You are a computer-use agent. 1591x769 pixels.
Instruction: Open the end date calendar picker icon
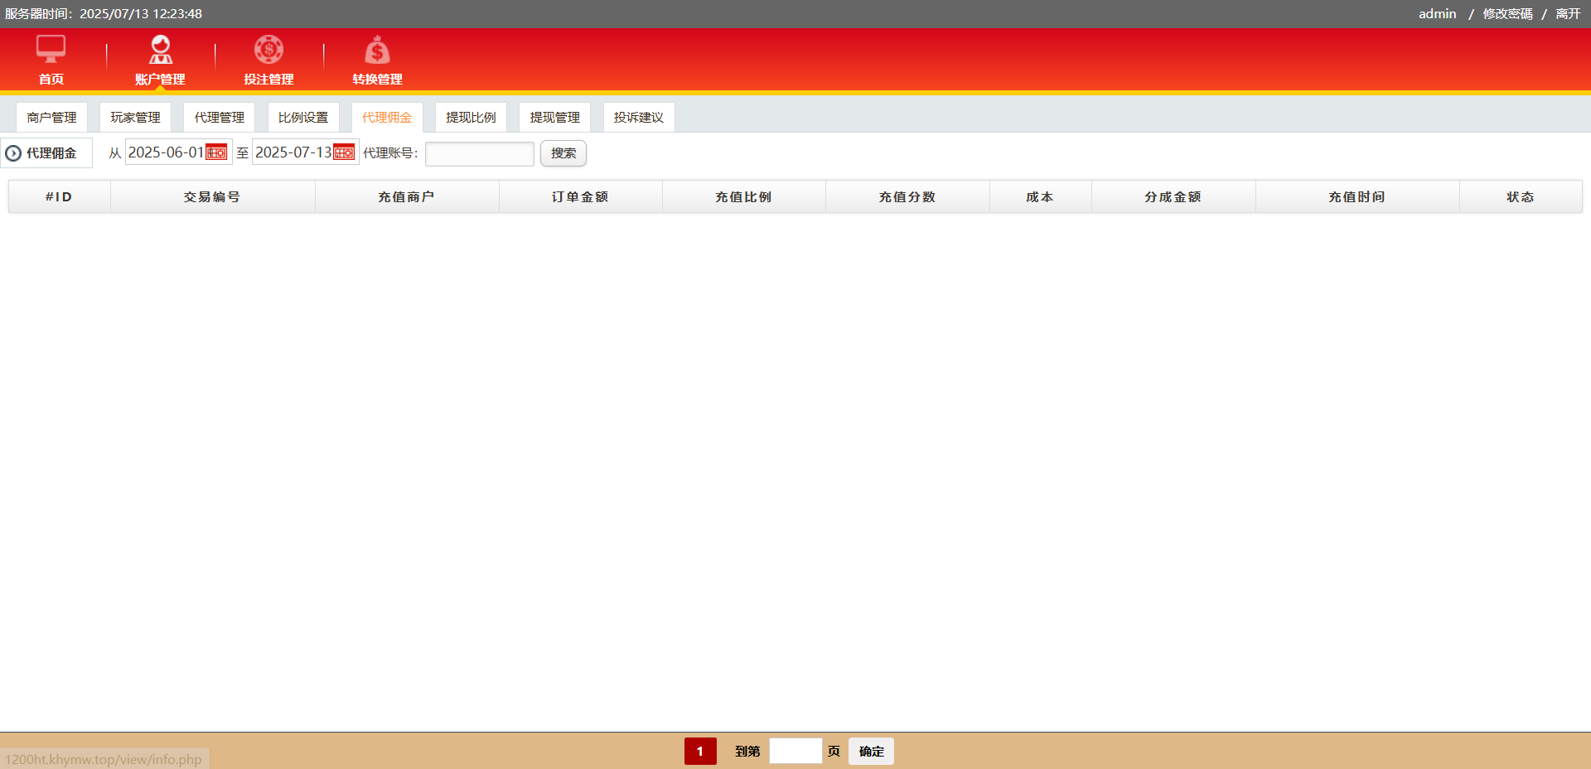344,152
